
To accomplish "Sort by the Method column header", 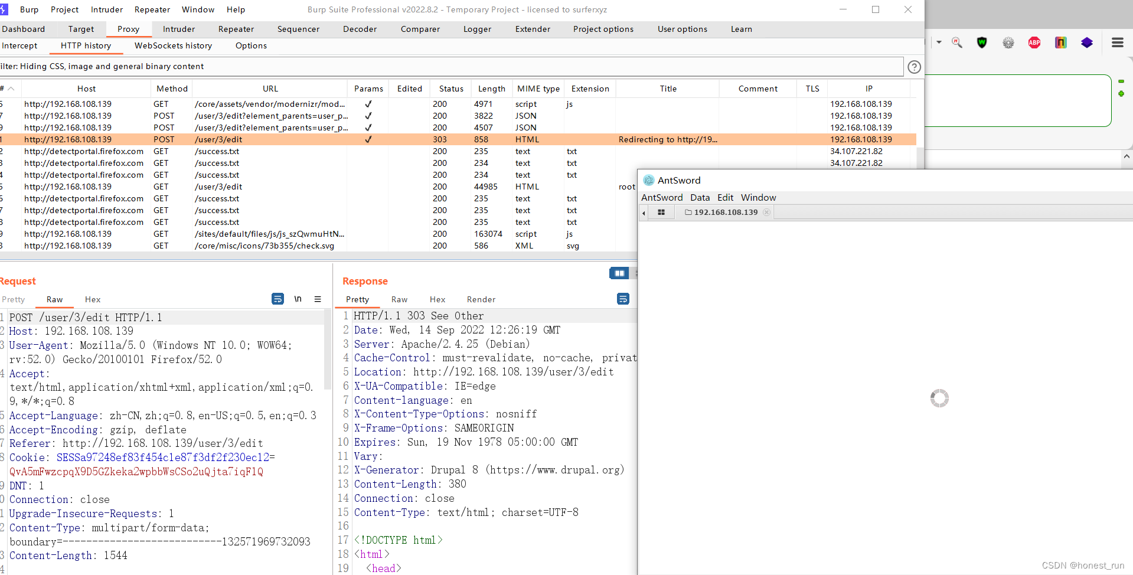I will [172, 89].
